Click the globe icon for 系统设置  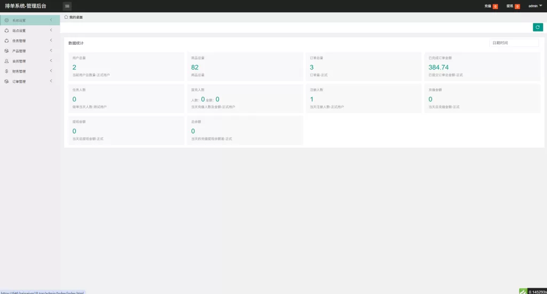tap(6, 20)
